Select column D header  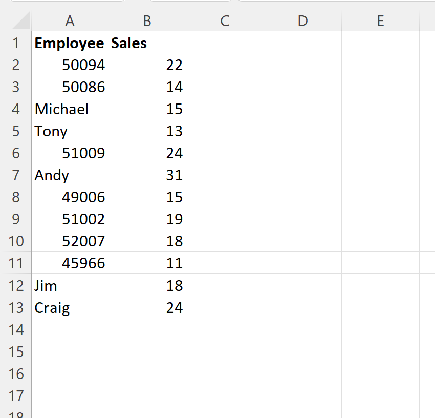(302, 21)
